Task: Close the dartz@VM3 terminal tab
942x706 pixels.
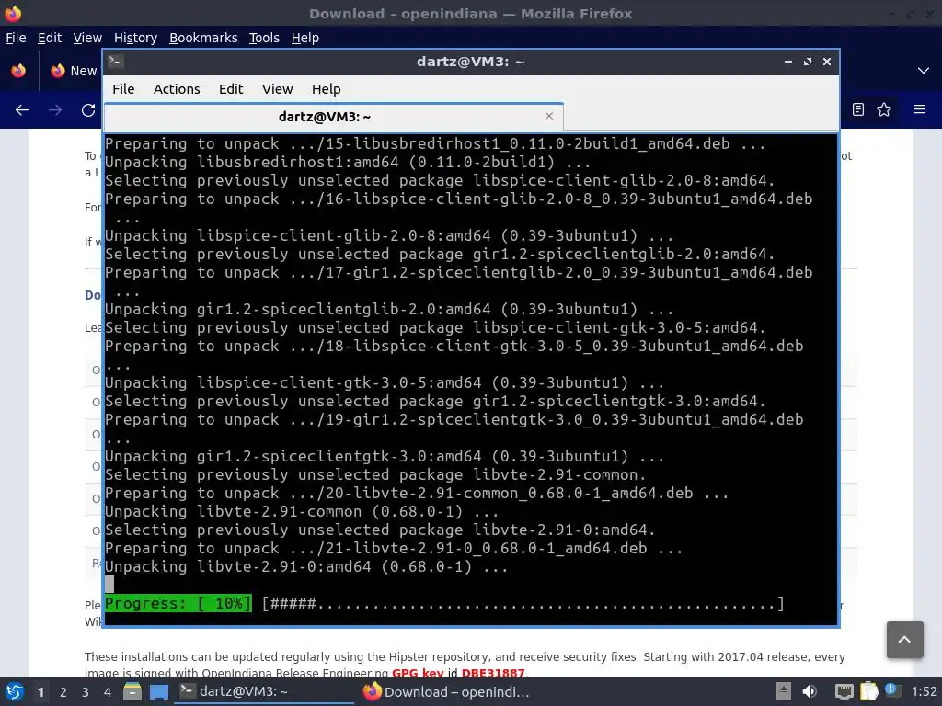Action: click(548, 116)
